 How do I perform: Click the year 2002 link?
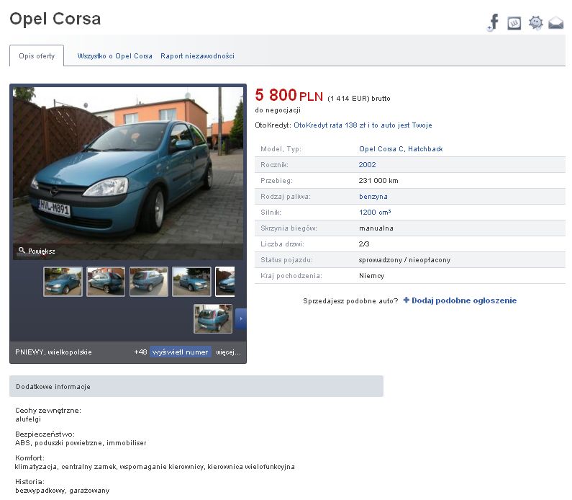point(367,165)
